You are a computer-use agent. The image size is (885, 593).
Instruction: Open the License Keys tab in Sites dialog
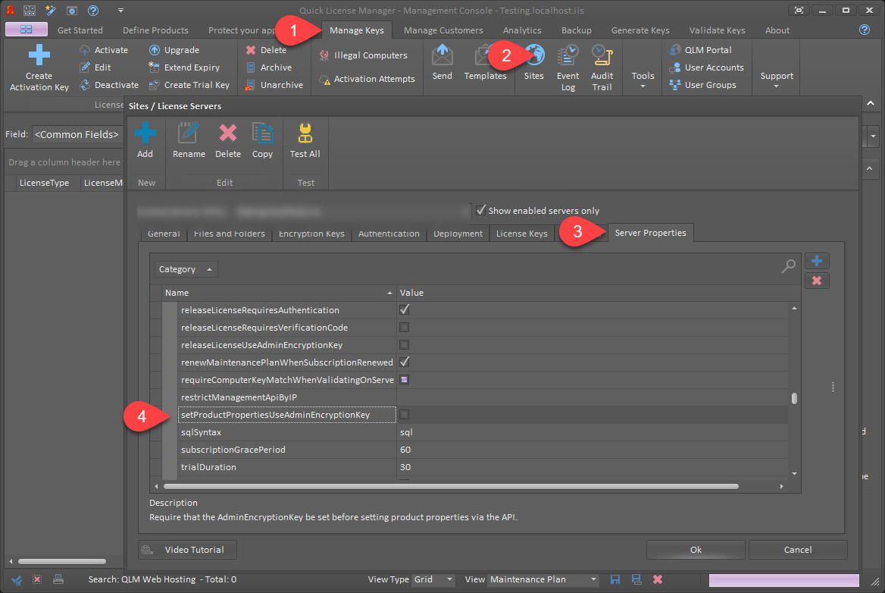click(x=521, y=234)
